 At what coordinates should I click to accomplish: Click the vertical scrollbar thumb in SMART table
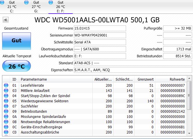[x=189, y=95]
